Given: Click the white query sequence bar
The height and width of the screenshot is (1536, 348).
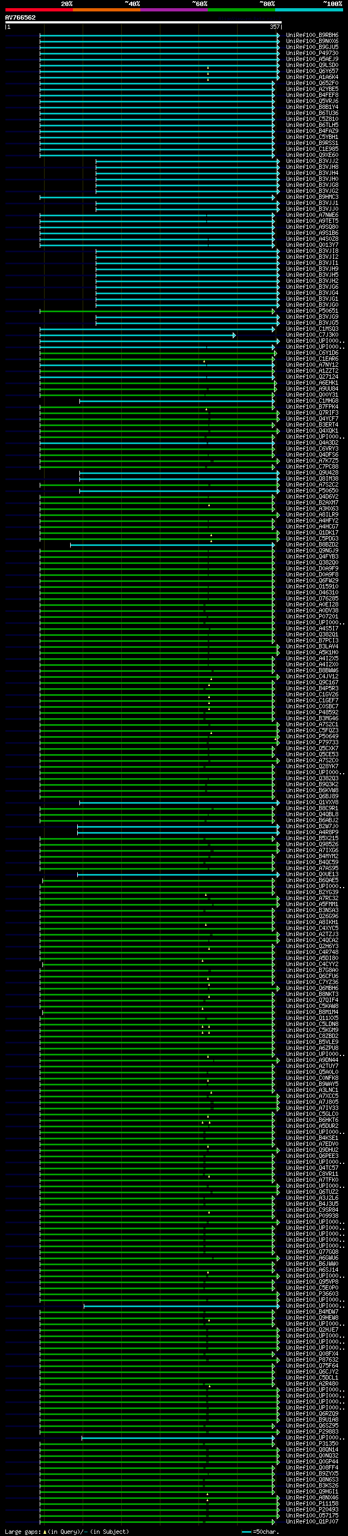Looking at the screenshot, I should click(x=144, y=23).
